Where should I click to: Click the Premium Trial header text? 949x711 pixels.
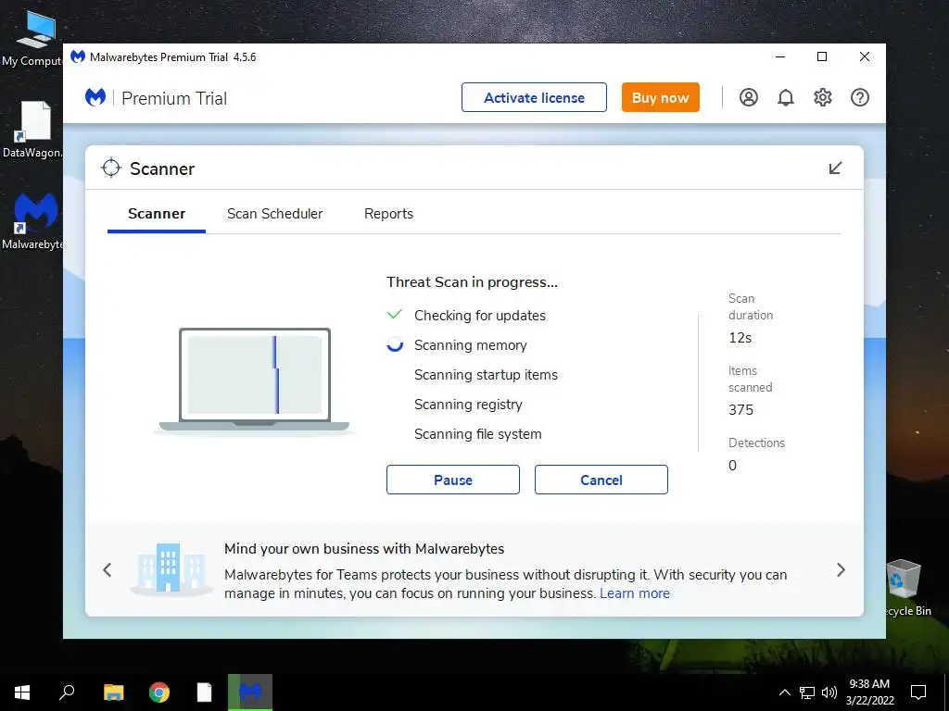pos(174,98)
